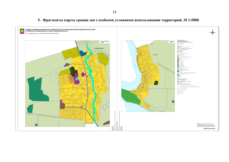Click the scale bar below the legend
Viewport: 229px width, 162px height.
tap(210, 129)
